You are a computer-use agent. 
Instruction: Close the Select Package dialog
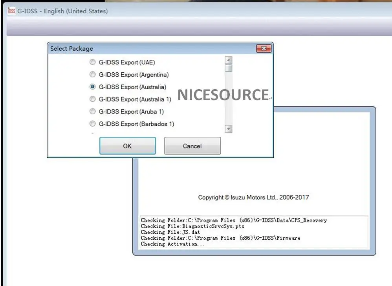(264, 48)
